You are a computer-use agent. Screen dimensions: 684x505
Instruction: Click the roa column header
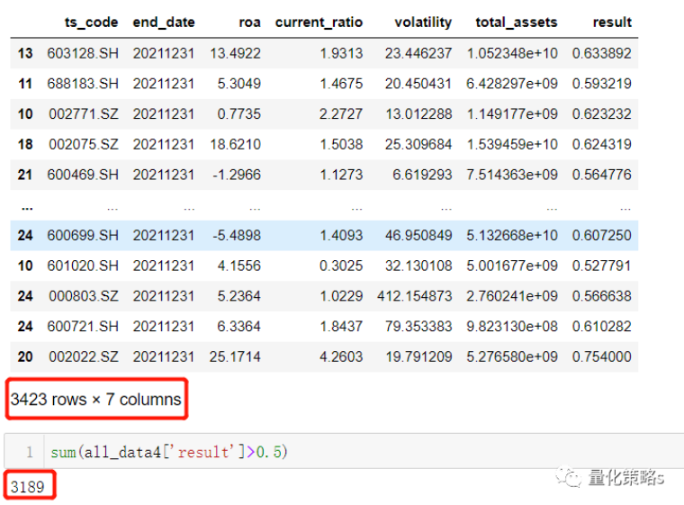[x=249, y=23]
